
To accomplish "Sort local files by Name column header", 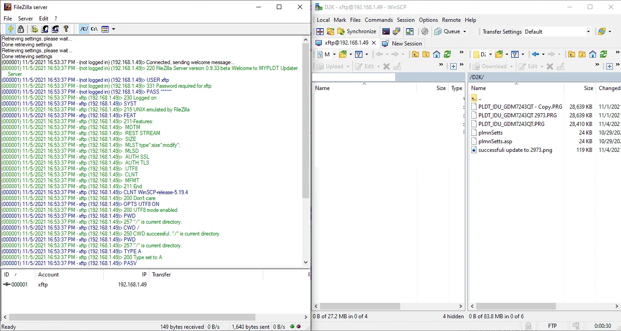I will pos(364,88).
